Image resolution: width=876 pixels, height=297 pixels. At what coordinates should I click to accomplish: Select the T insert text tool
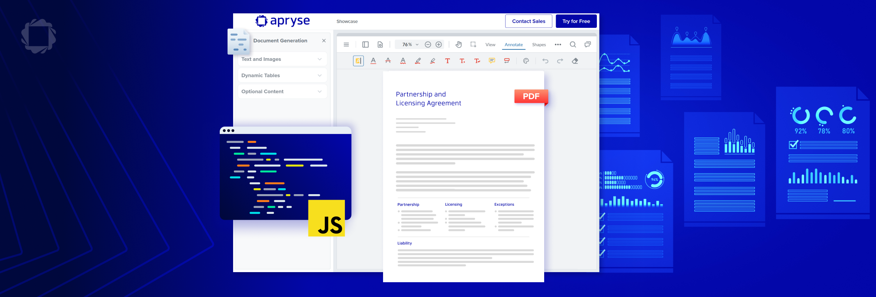point(462,61)
